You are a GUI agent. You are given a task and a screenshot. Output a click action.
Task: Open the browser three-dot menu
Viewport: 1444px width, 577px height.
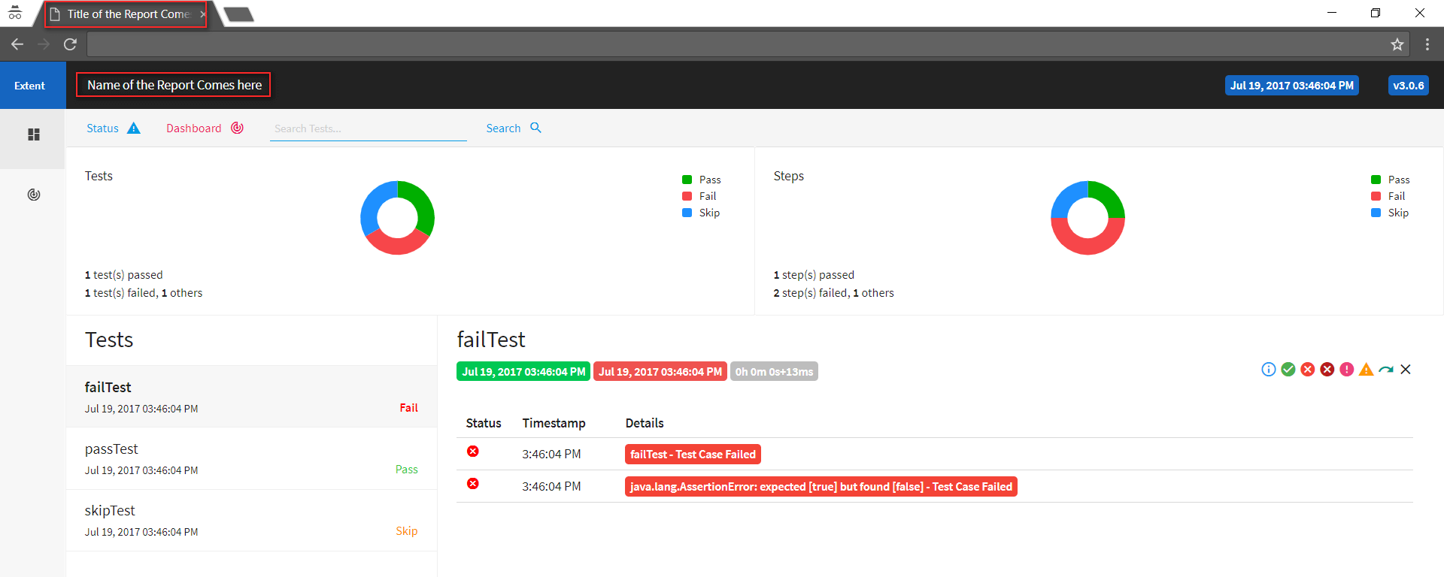click(x=1427, y=44)
